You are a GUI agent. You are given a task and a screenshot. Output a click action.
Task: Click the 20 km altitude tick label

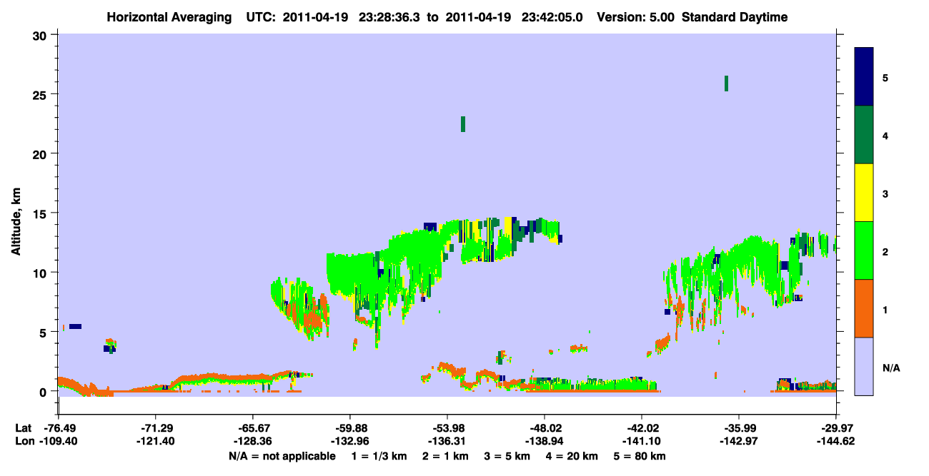pos(39,153)
